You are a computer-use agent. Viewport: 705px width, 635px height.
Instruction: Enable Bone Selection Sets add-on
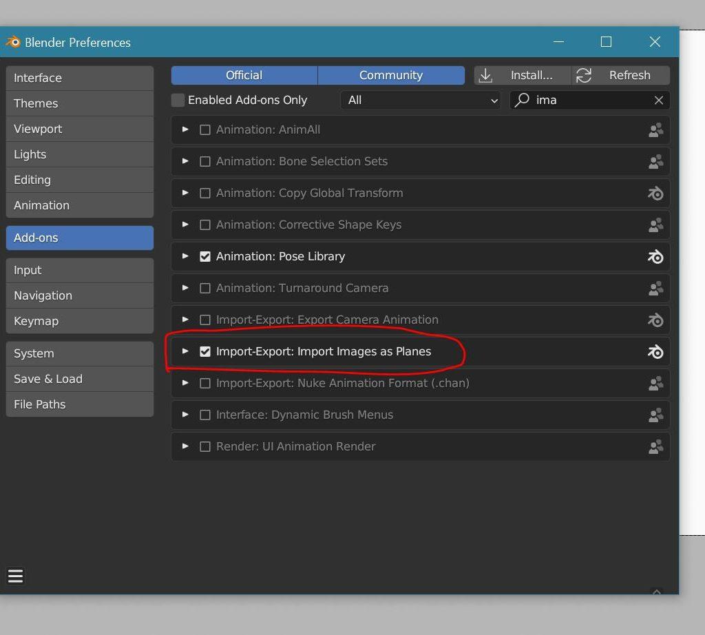[x=205, y=161]
